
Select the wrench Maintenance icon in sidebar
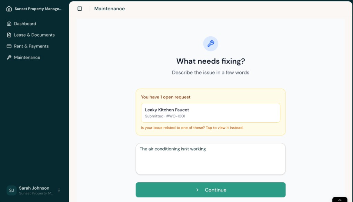8,57
